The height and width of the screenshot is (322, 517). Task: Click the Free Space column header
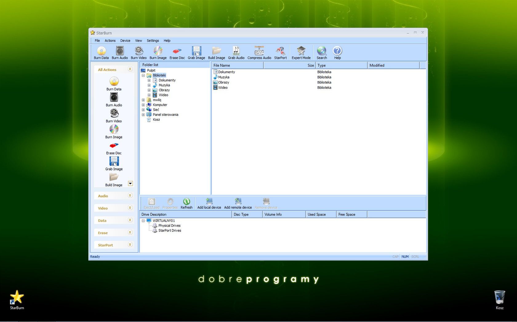tap(351, 214)
